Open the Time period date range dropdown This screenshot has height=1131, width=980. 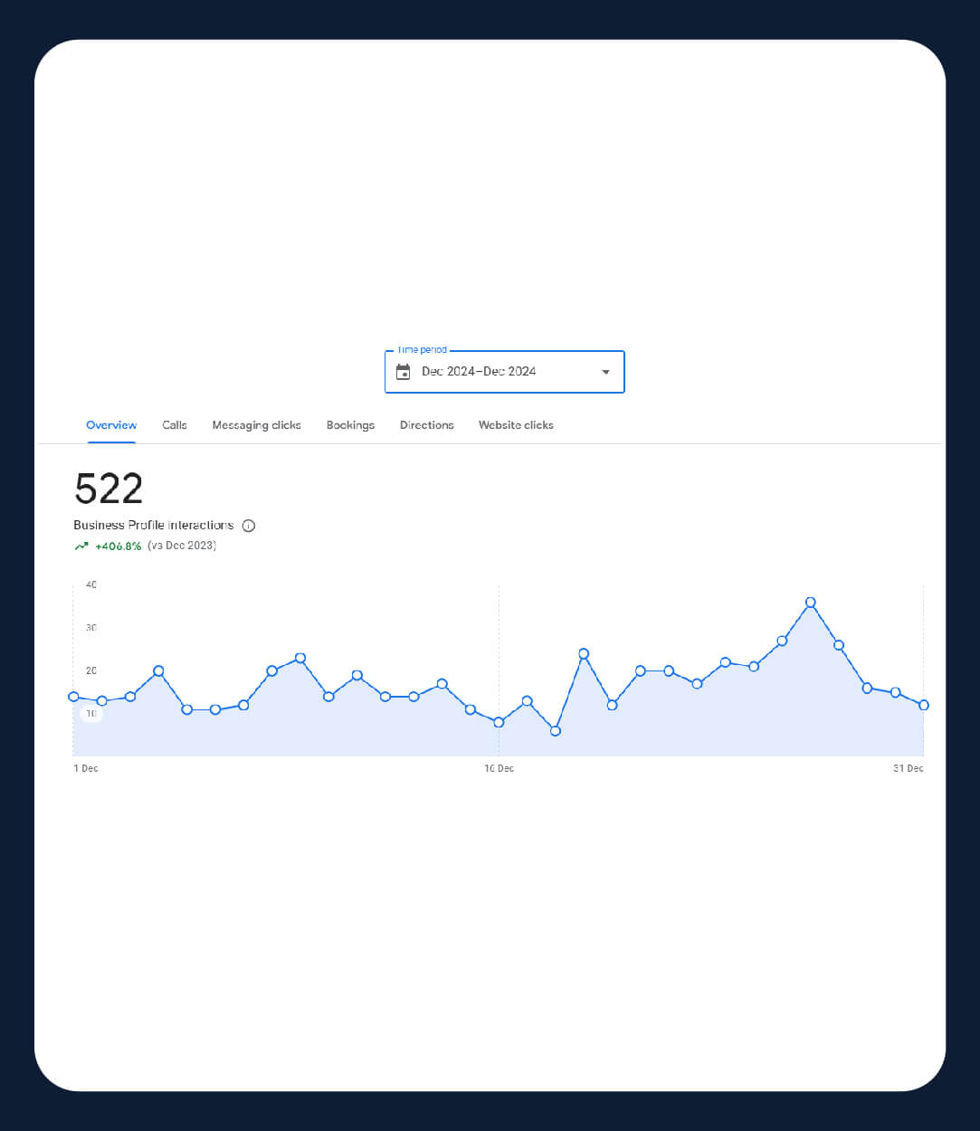pyautogui.click(x=504, y=372)
